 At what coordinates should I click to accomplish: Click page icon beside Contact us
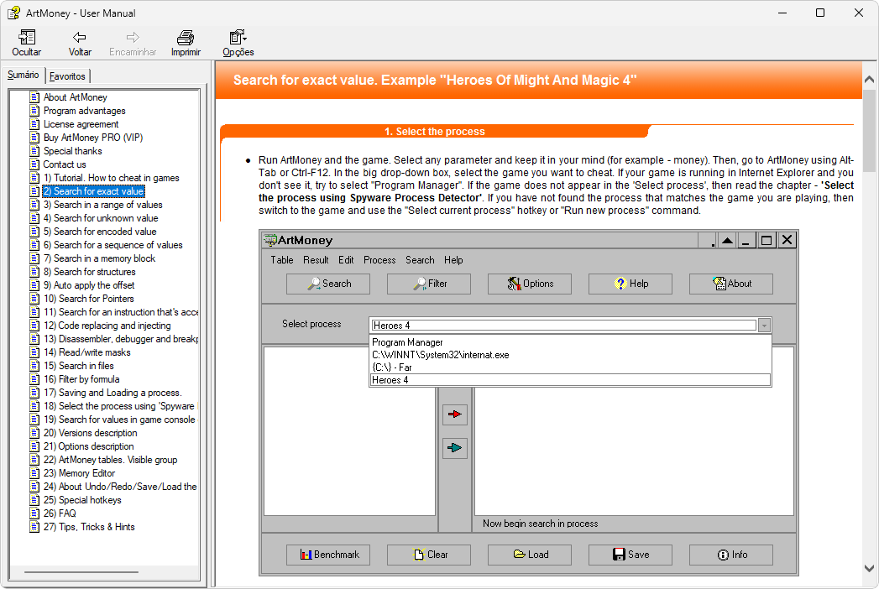tap(34, 164)
